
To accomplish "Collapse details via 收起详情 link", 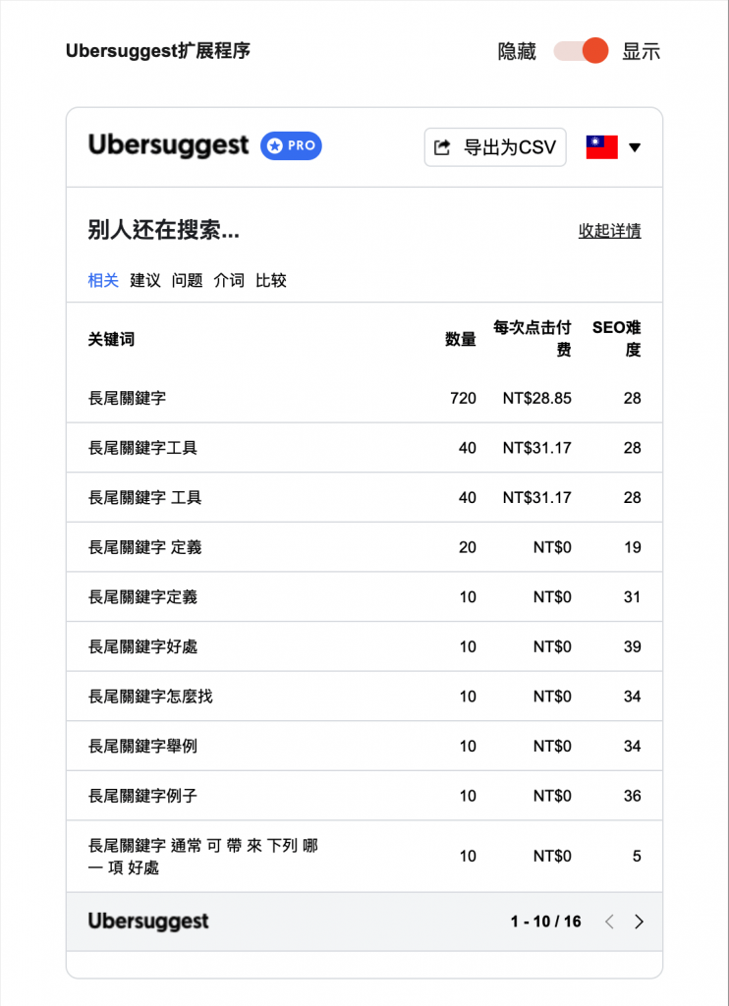I will pos(610,230).
